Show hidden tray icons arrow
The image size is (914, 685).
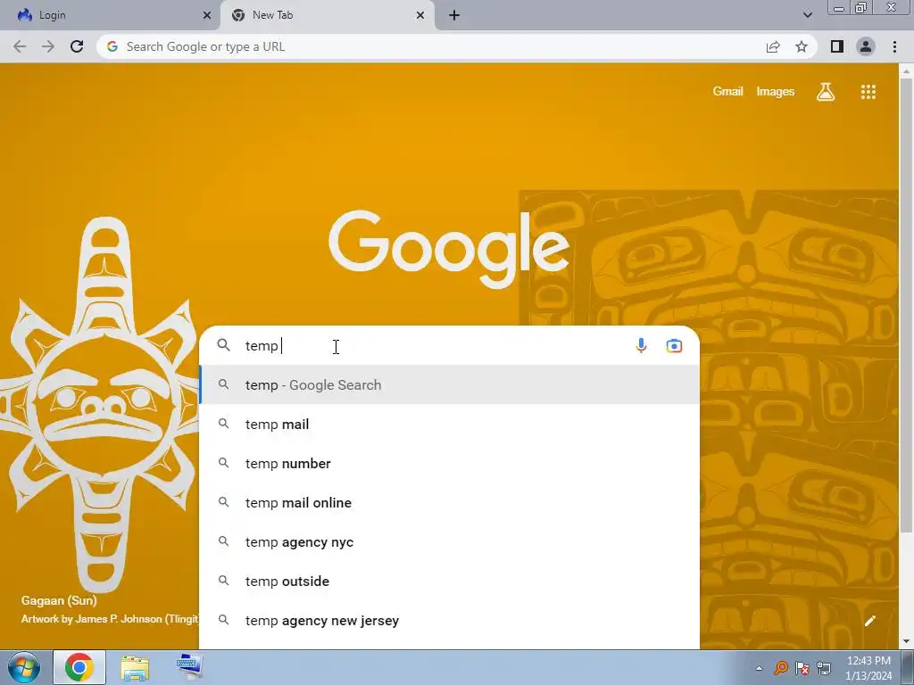click(x=759, y=668)
